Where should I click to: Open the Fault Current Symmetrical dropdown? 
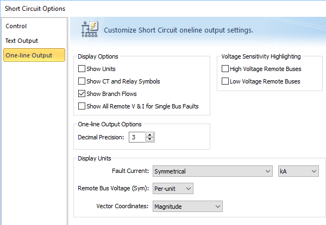[x=212, y=171]
